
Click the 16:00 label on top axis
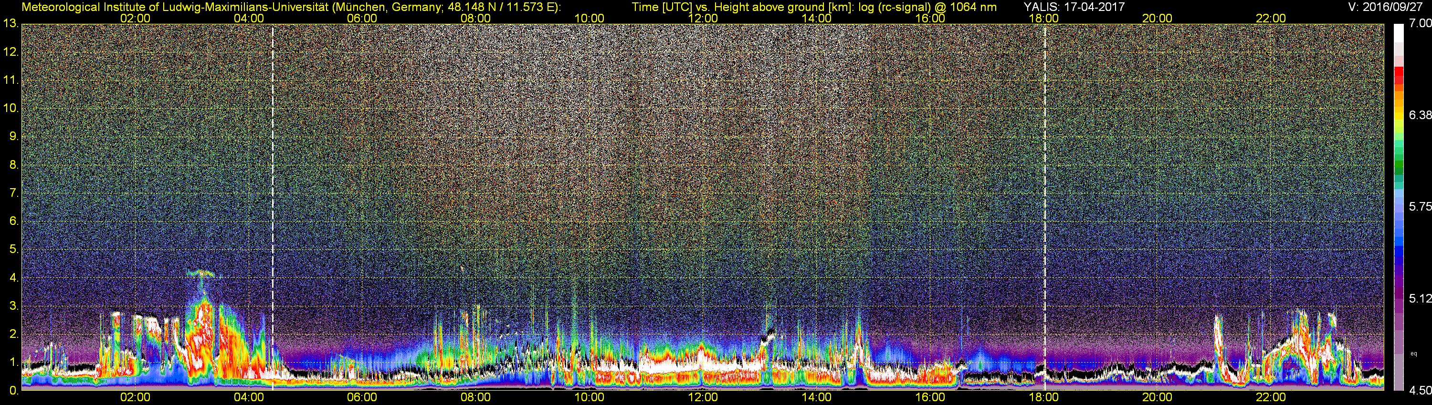click(x=929, y=18)
